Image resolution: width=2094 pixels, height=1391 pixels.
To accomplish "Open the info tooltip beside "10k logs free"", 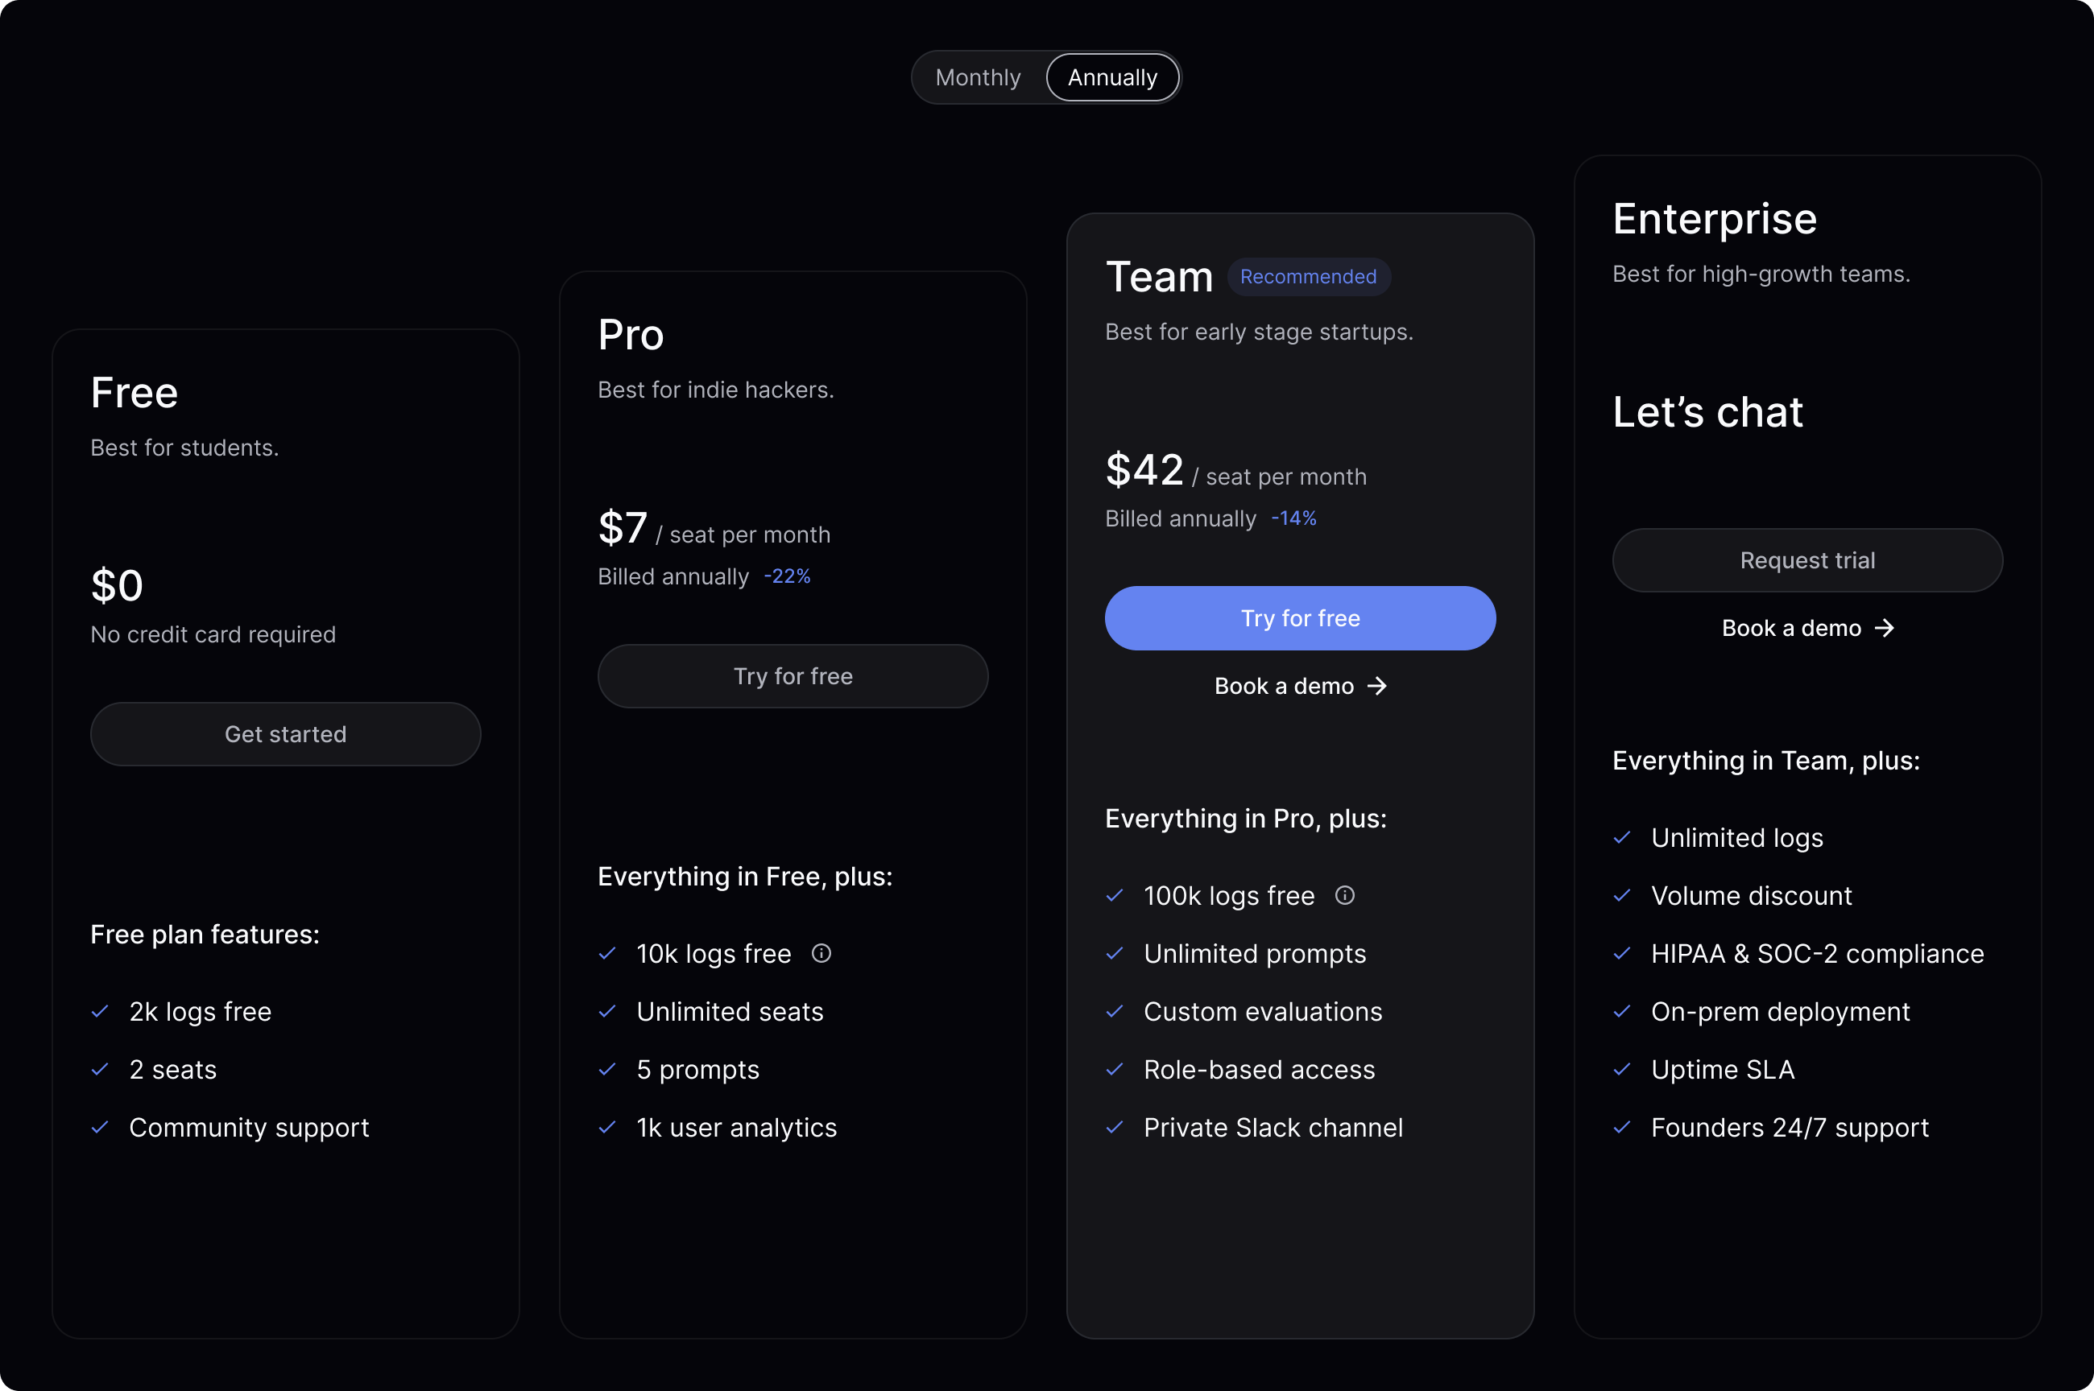I will coord(821,954).
